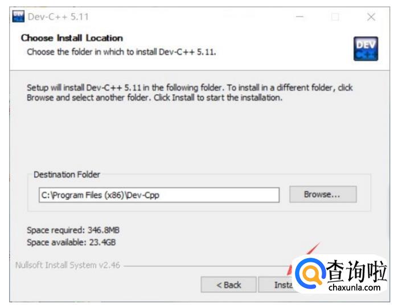Open the chaxunla.com watermark link

(354, 287)
